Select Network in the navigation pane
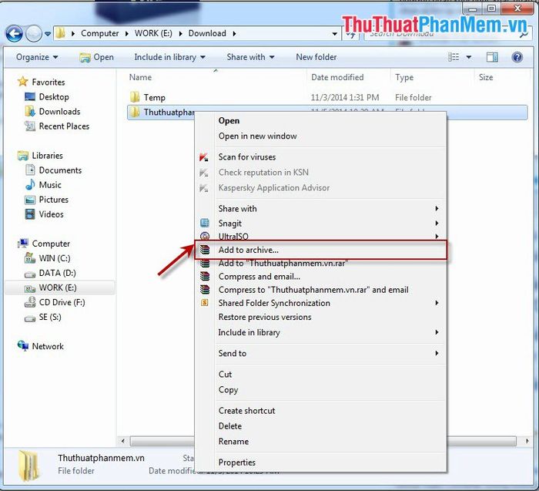Image resolution: width=539 pixels, height=491 pixels. [48, 346]
